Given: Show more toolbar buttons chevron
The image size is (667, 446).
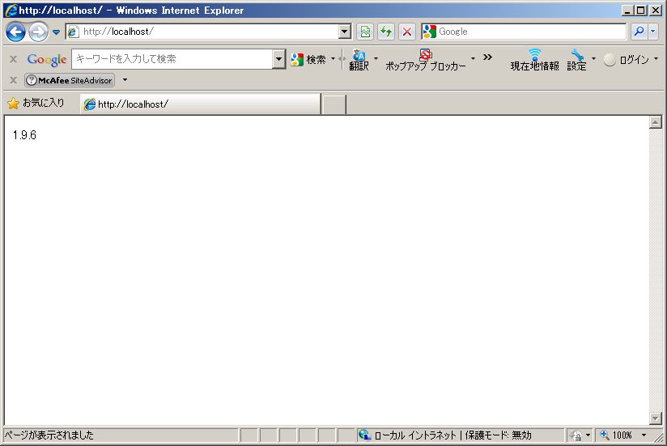Looking at the screenshot, I should coord(487,57).
